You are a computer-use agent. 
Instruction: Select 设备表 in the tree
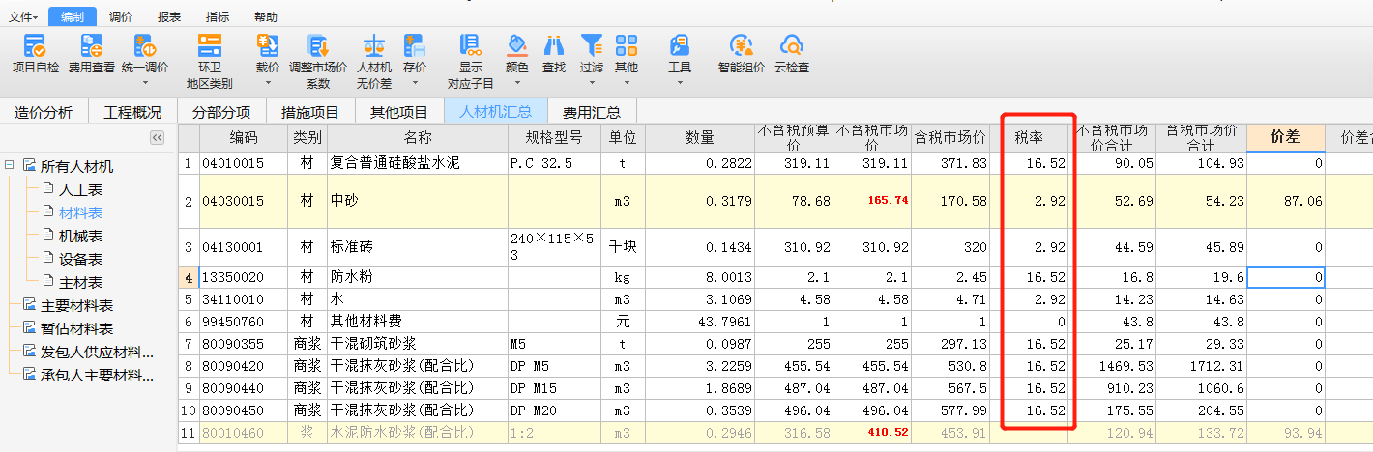[81, 259]
